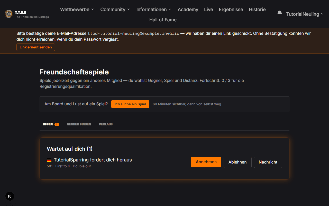Visit the Hall of Fame
The height and width of the screenshot is (206, 329).
pos(163,20)
